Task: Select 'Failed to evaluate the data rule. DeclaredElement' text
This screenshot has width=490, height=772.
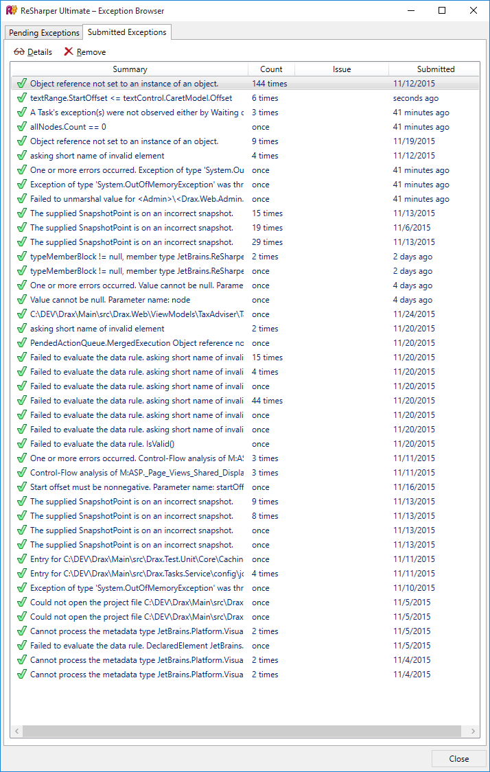Action: point(137,646)
